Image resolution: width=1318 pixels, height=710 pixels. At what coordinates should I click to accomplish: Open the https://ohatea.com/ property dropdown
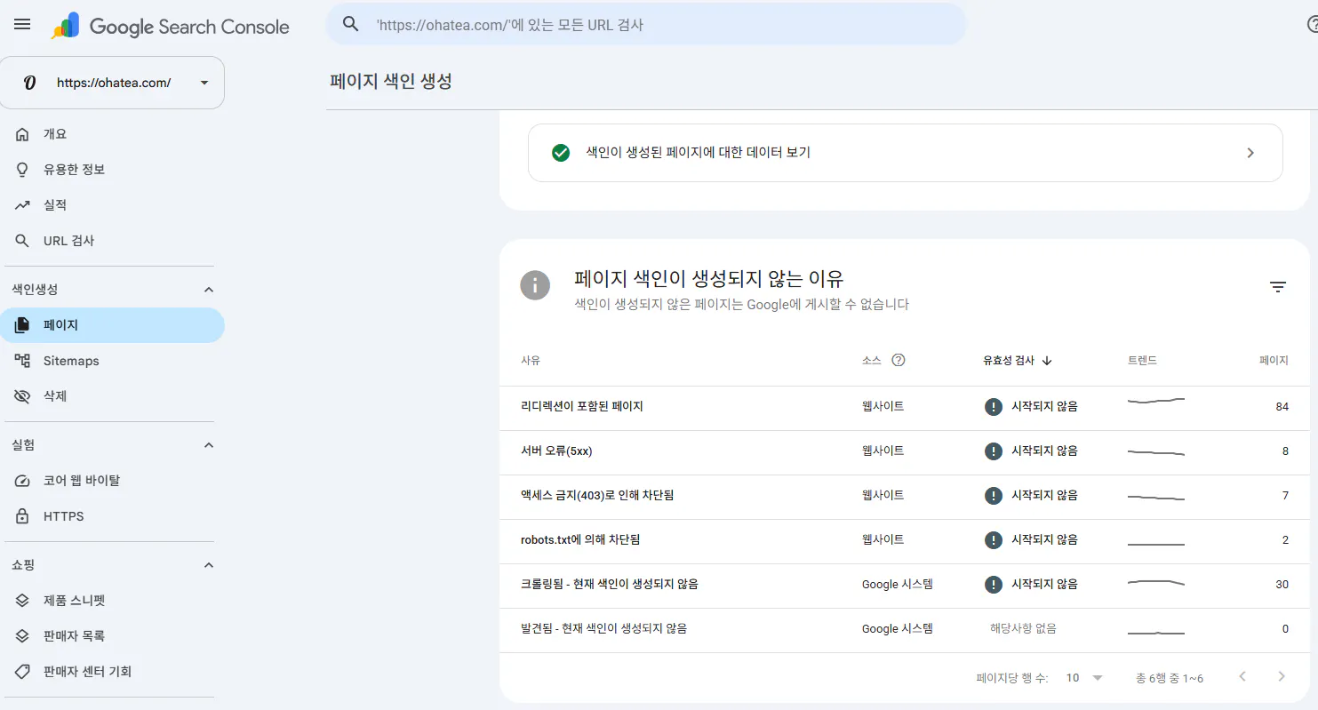point(112,83)
